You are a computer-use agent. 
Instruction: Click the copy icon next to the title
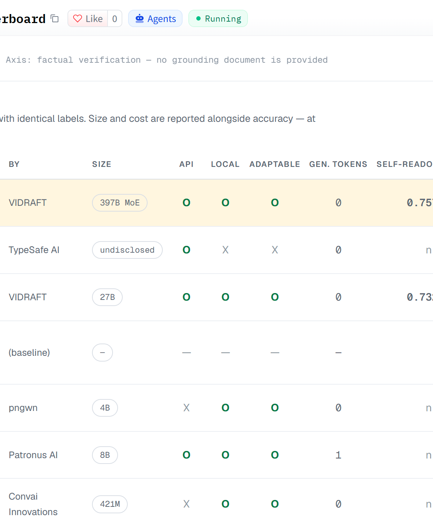pos(54,18)
